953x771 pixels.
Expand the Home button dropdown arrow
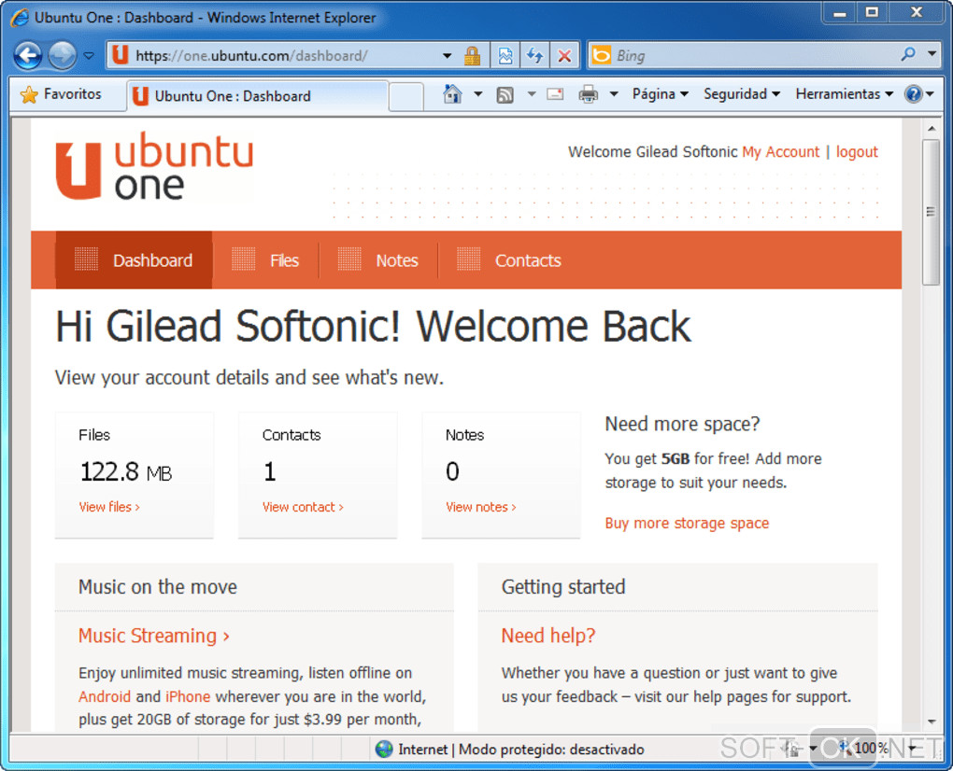478,94
